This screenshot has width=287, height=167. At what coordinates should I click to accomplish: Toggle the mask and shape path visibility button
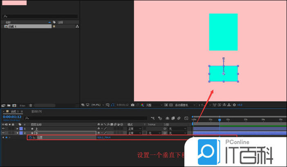pyautogui.click(x=112, y=105)
